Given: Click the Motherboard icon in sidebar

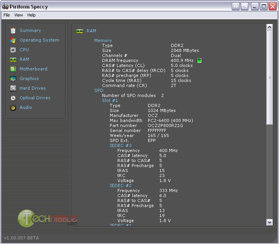Looking at the screenshot, I should tap(13, 69).
